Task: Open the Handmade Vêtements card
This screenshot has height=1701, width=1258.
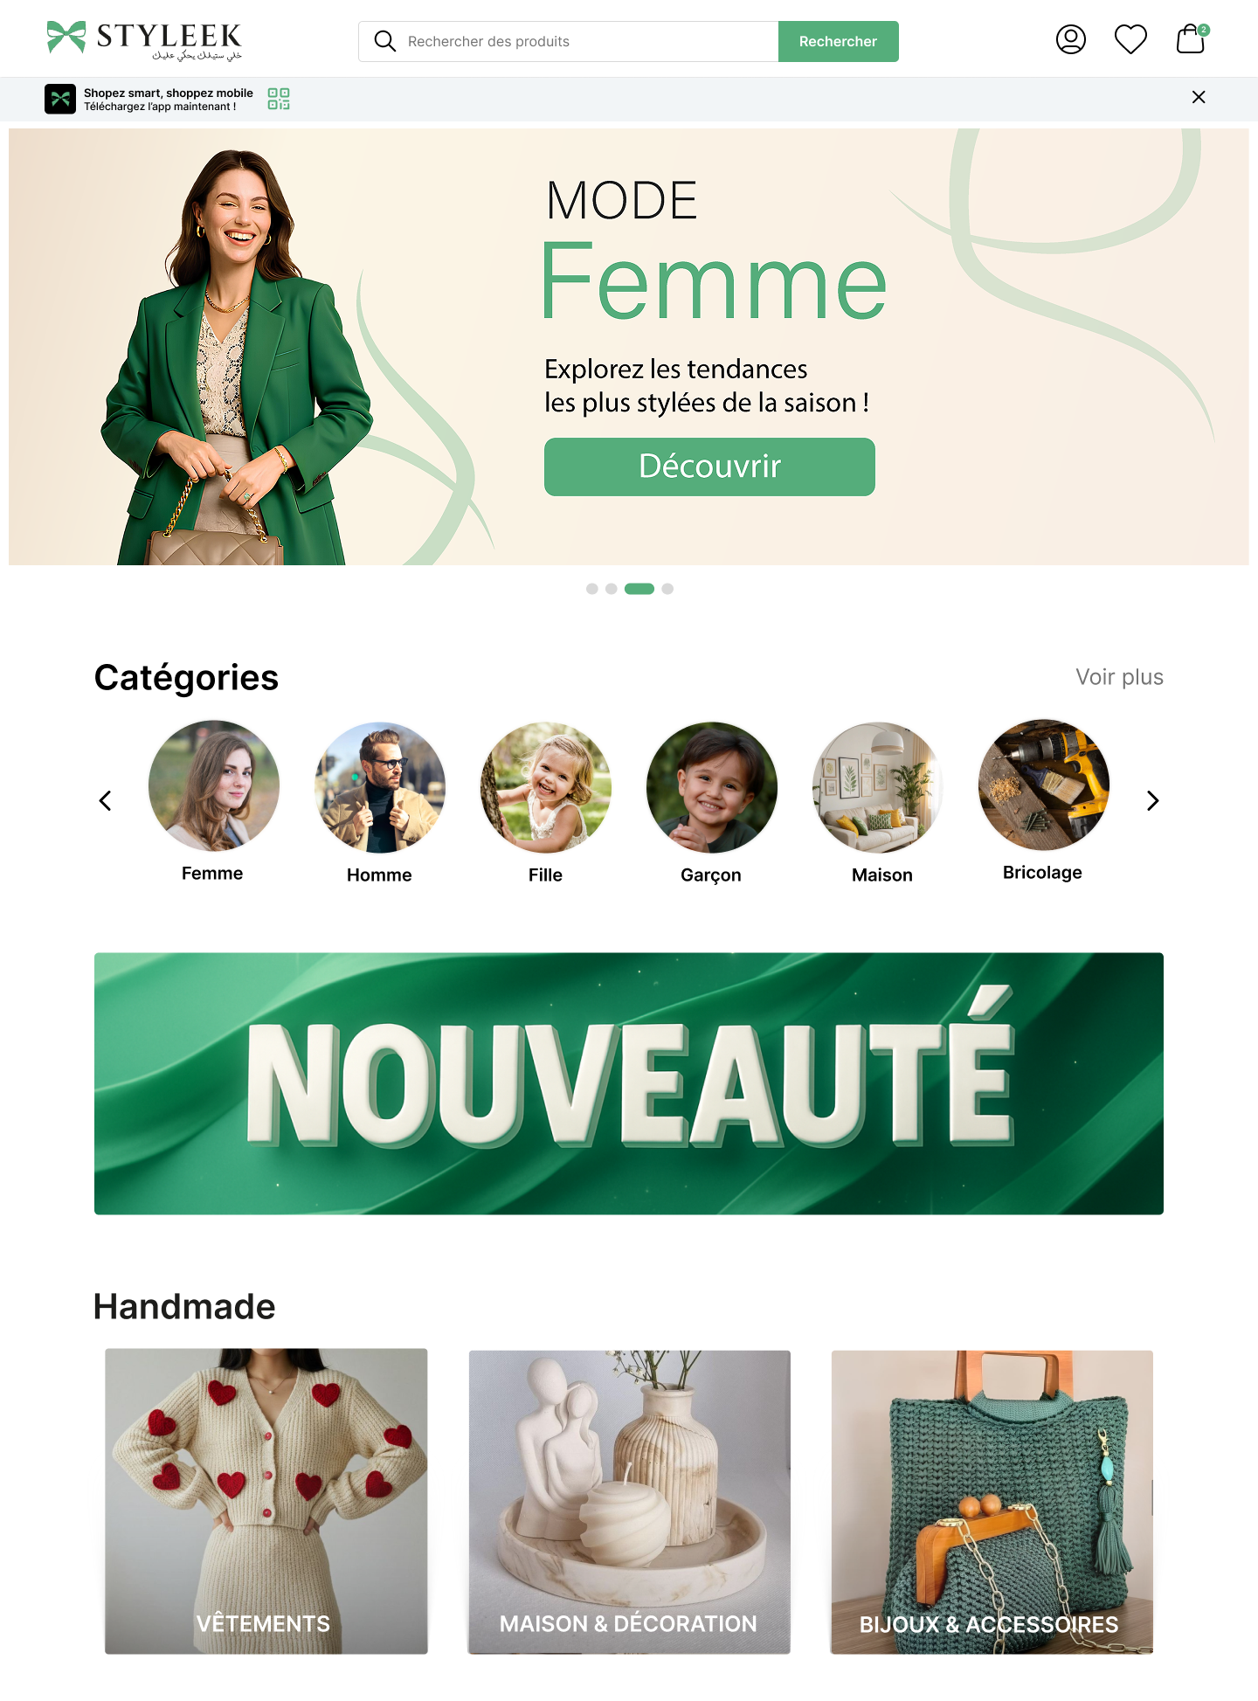Action: pyautogui.click(x=266, y=1501)
